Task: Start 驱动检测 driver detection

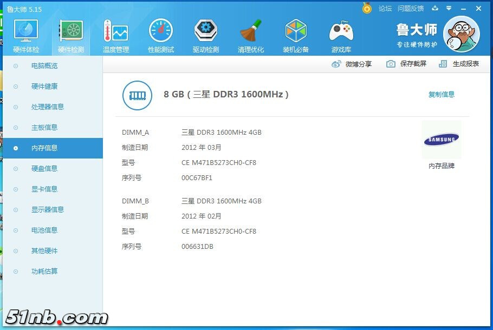Action: tap(205, 34)
